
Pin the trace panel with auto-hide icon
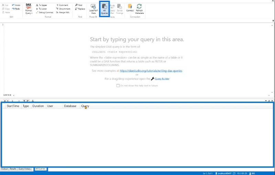(x=269, y=101)
